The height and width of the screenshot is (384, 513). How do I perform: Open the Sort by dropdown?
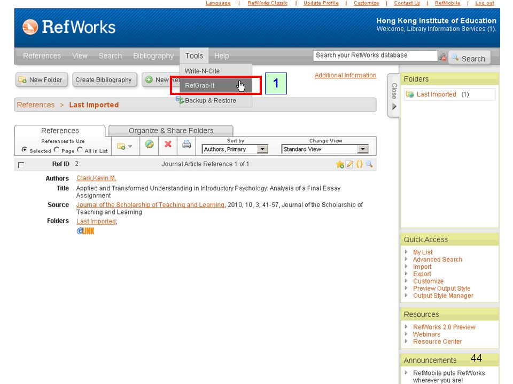(x=235, y=149)
